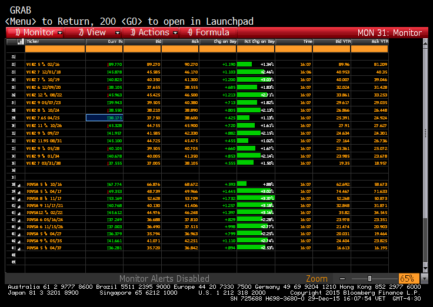The height and width of the screenshot is (307, 433).
Task: Sort by the Bid column header
Action: [142, 42]
